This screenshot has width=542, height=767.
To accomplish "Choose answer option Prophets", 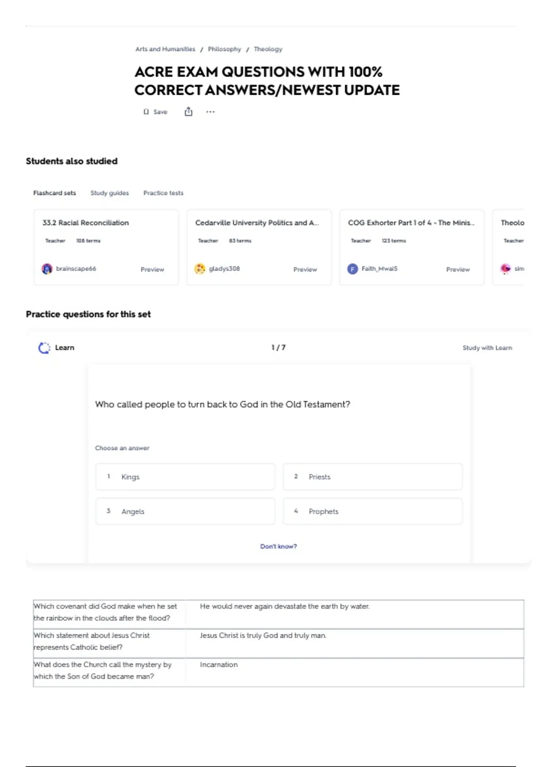I will click(x=373, y=512).
